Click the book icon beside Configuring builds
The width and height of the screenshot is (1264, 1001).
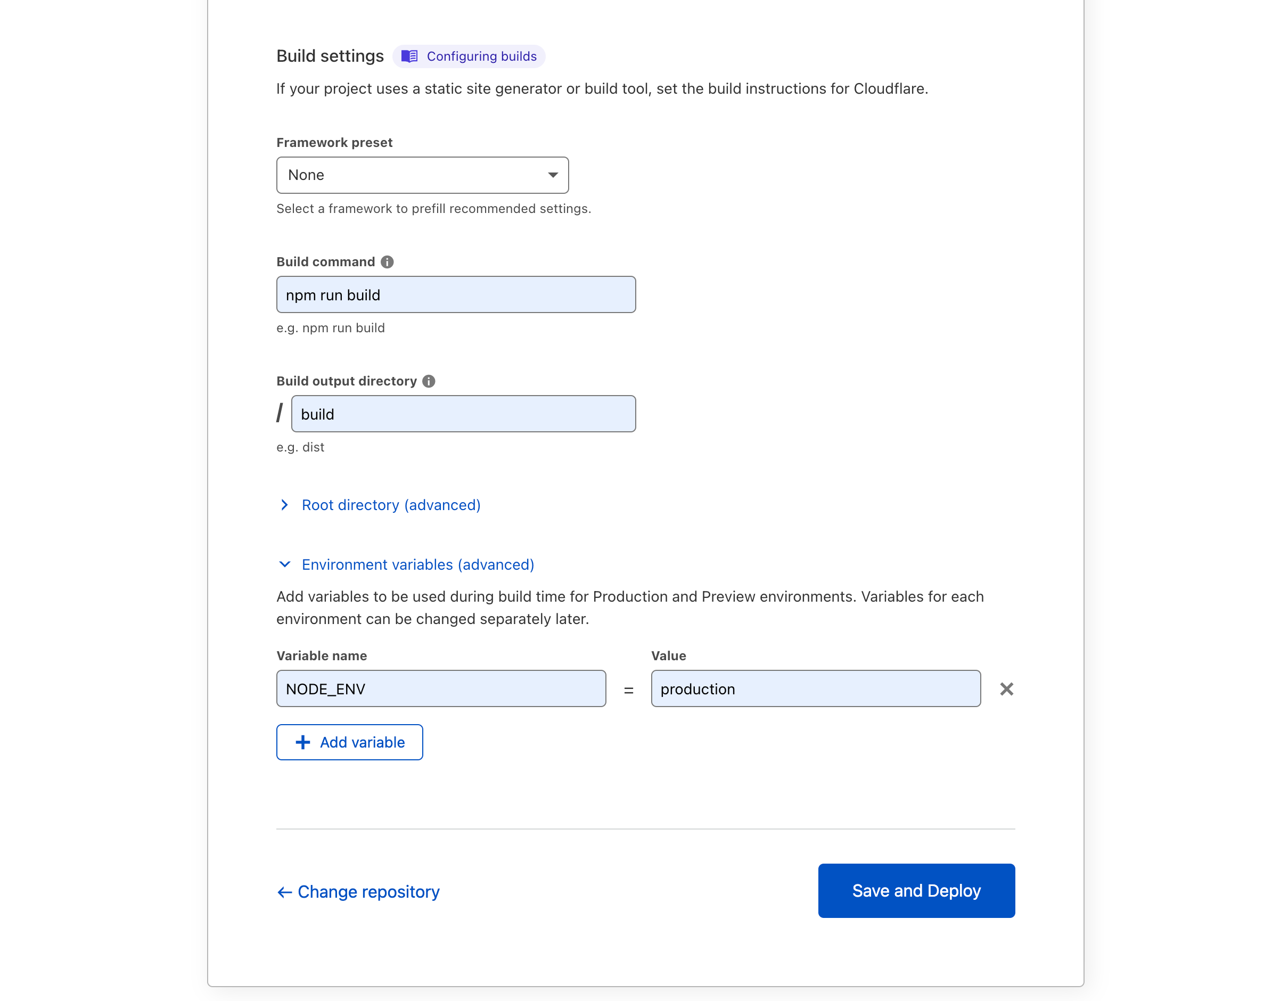(409, 56)
